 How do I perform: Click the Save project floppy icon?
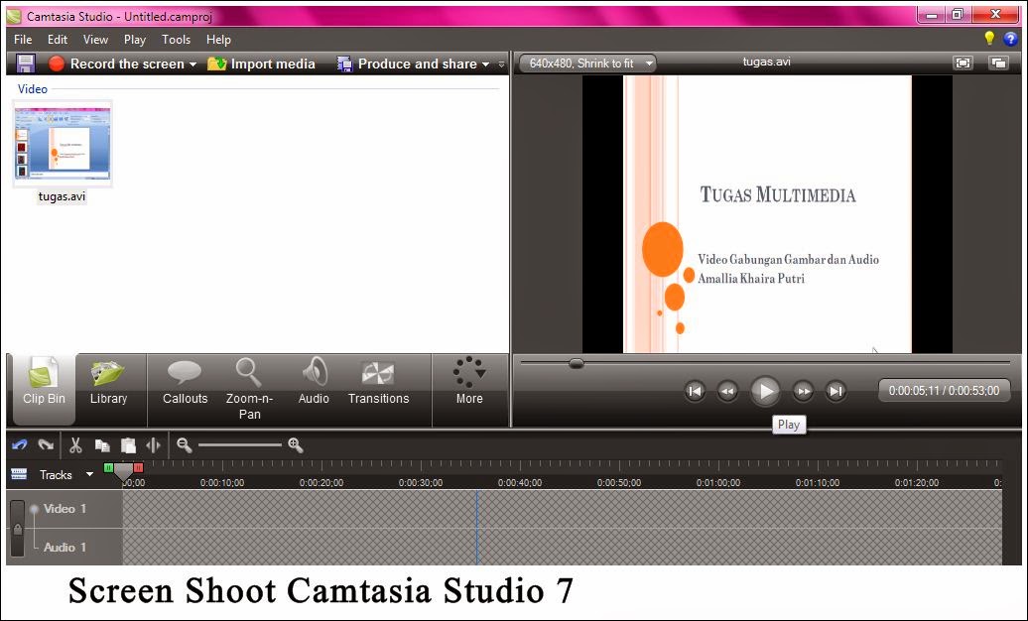[25, 63]
